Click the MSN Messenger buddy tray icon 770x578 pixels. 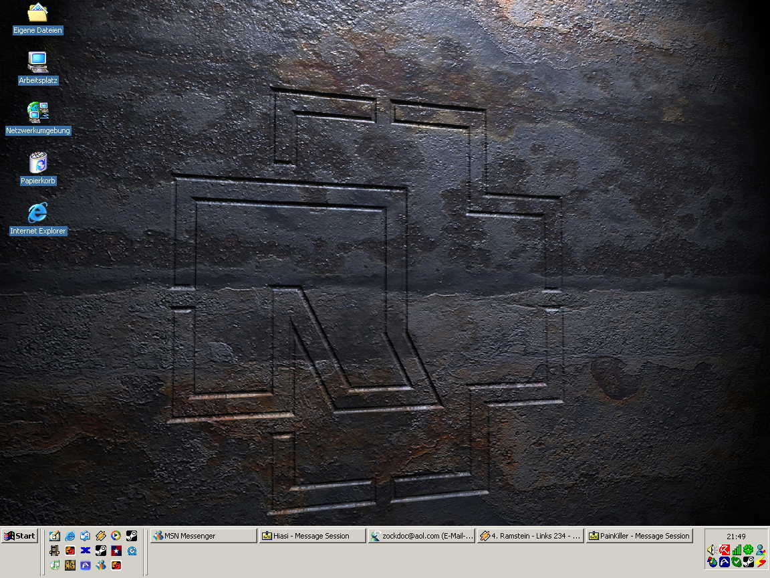761,549
